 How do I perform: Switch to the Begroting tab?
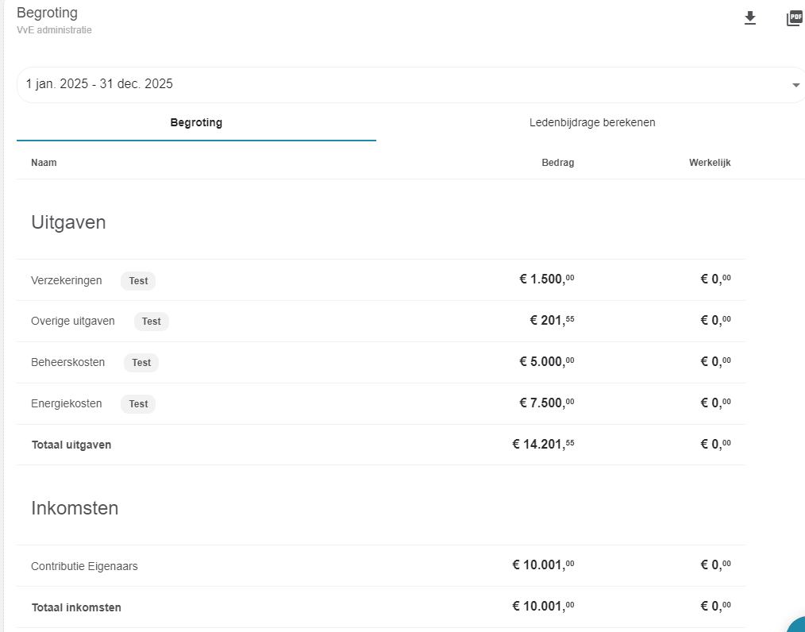click(x=196, y=123)
